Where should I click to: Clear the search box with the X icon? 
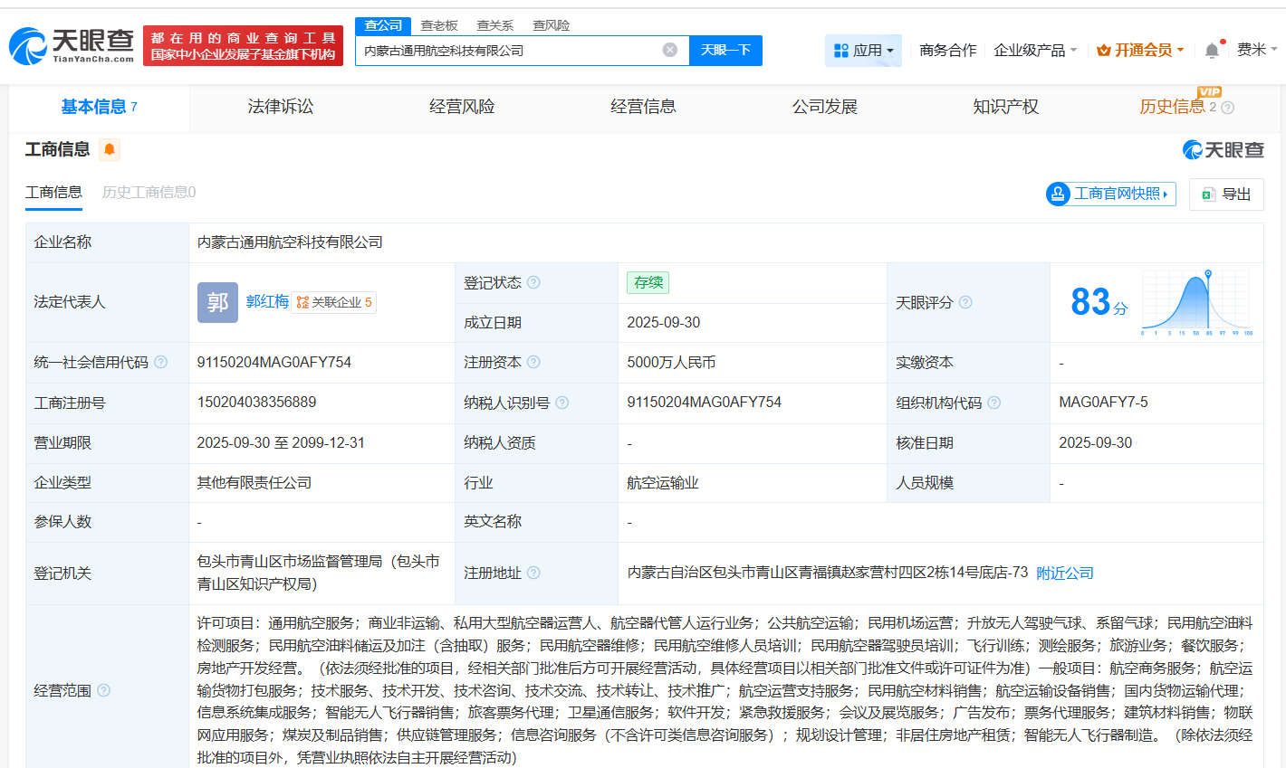click(x=668, y=50)
